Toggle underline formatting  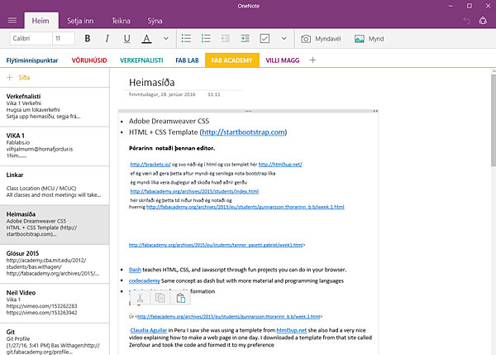126,39
